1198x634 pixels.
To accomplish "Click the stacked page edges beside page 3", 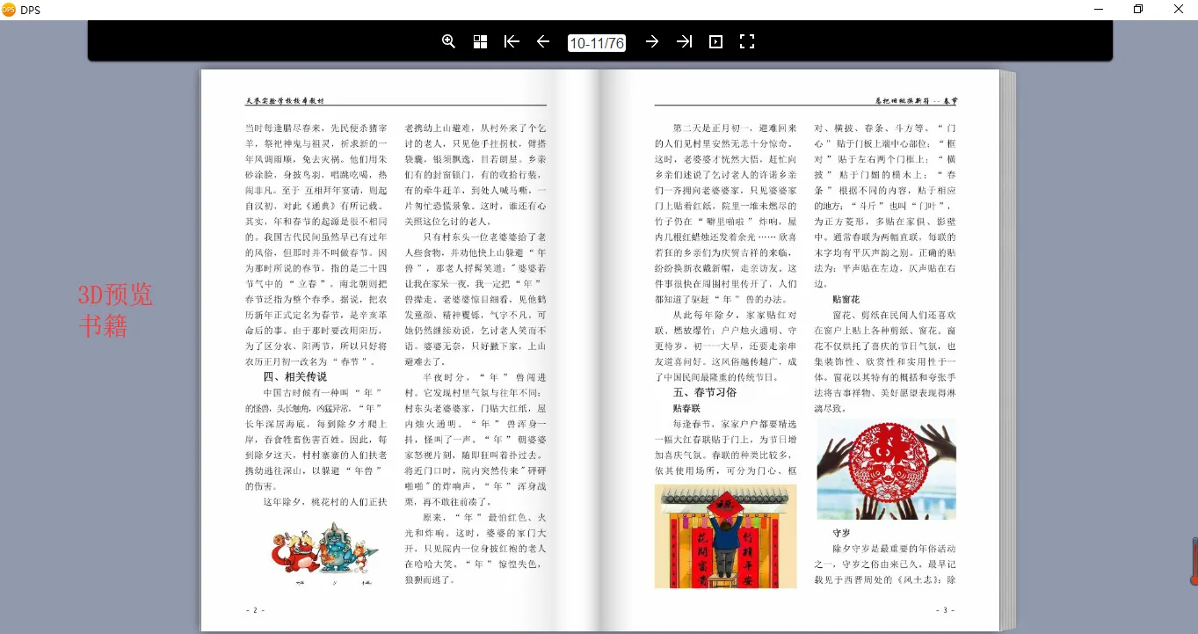I will click(x=1007, y=350).
